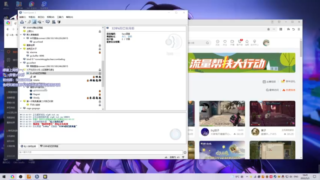
Task: Click the badge icon beside user xiaoma
Action: (100, 52)
